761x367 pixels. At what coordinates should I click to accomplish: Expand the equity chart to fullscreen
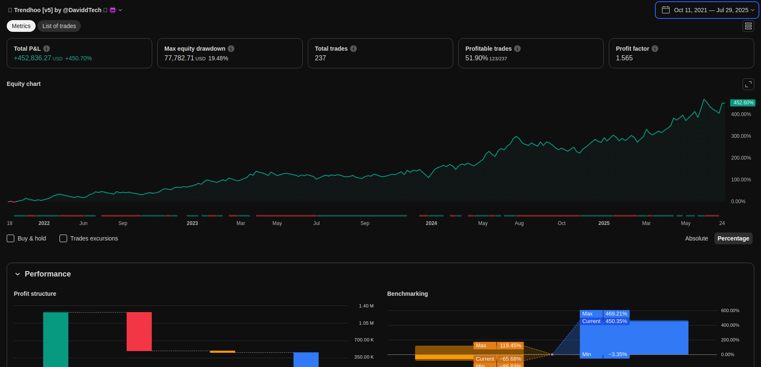coord(748,84)
